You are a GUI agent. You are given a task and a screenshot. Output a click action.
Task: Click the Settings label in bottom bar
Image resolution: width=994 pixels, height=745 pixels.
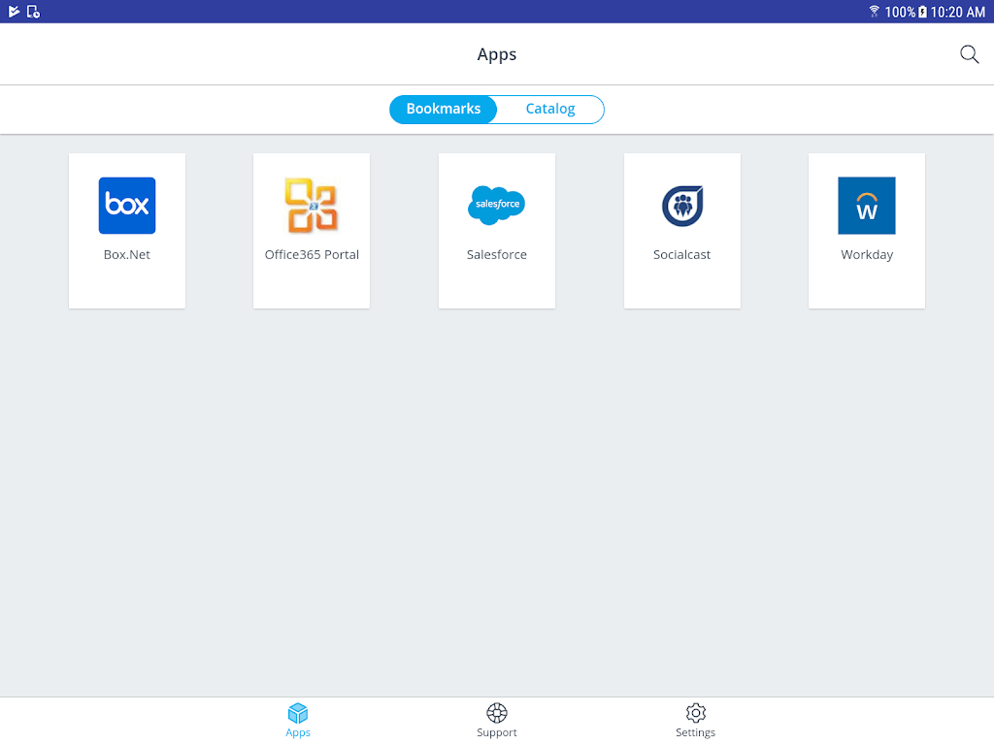coord(695,732)
